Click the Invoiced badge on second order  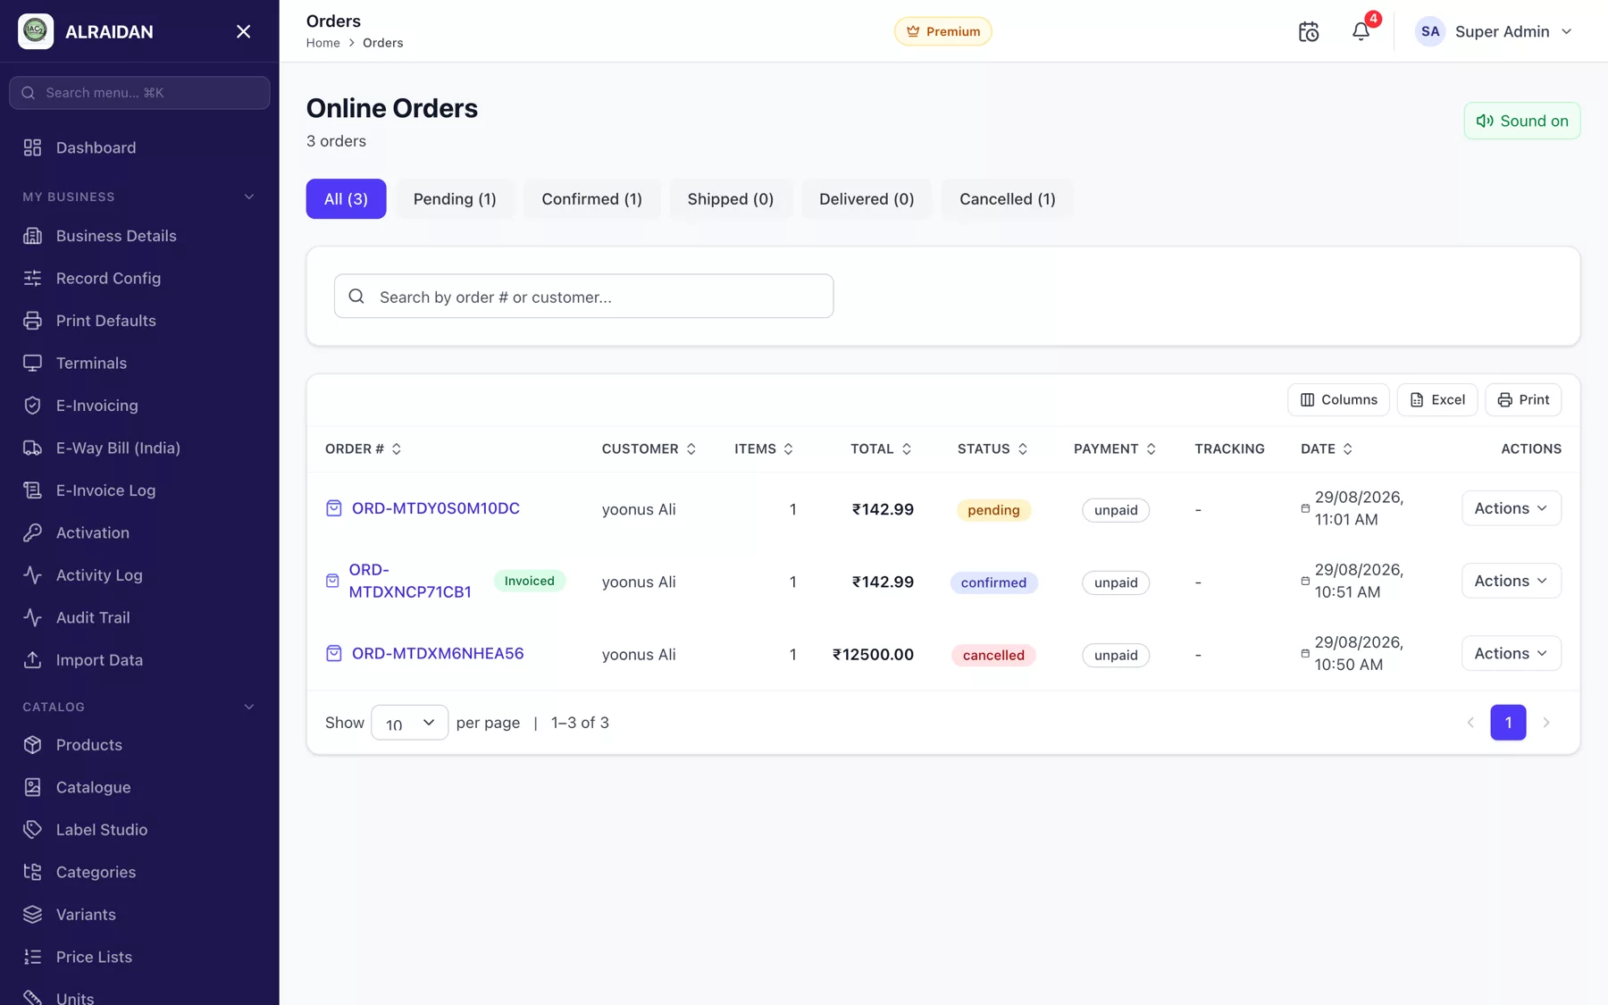[x=530, y=581]
